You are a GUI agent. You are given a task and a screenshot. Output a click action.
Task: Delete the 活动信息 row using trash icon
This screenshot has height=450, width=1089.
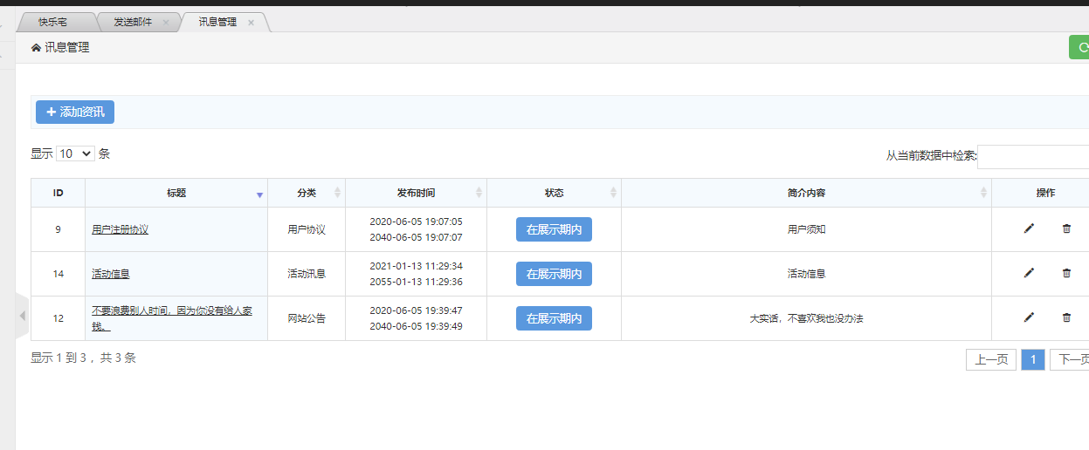point(1066,273)
